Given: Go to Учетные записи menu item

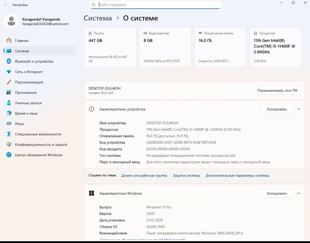Looking at the screenshot, I should coord(28,103).
